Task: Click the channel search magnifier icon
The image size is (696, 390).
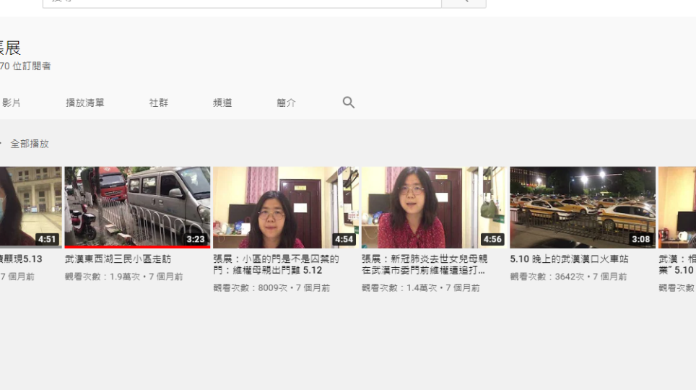Action: pyautogui.click(x=348, y=103)
